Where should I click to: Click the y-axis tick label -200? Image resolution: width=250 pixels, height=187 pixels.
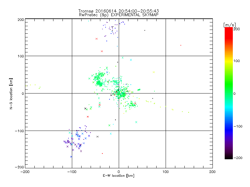(x=19, y=167)
